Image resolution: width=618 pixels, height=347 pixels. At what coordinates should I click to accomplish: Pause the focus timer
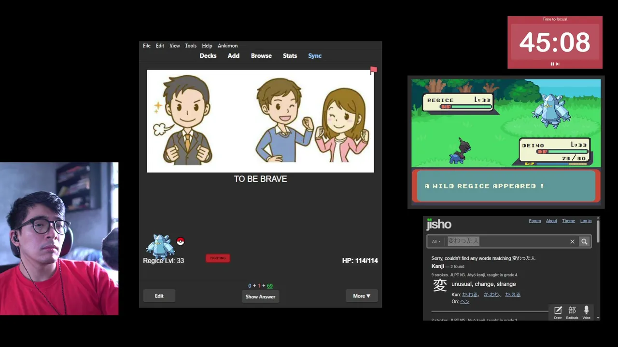click(552, 64)
